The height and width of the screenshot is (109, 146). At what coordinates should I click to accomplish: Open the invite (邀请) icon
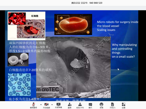coord(70,105)
